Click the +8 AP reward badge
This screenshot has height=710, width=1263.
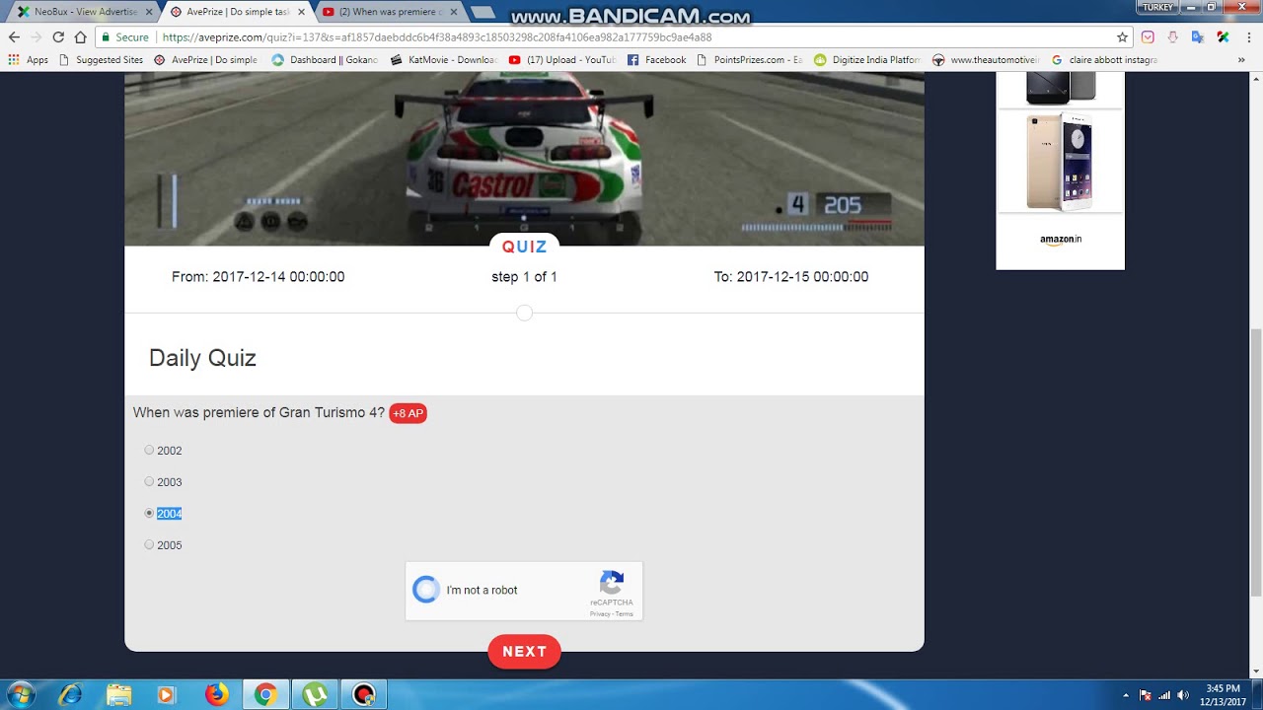[408, 413]
